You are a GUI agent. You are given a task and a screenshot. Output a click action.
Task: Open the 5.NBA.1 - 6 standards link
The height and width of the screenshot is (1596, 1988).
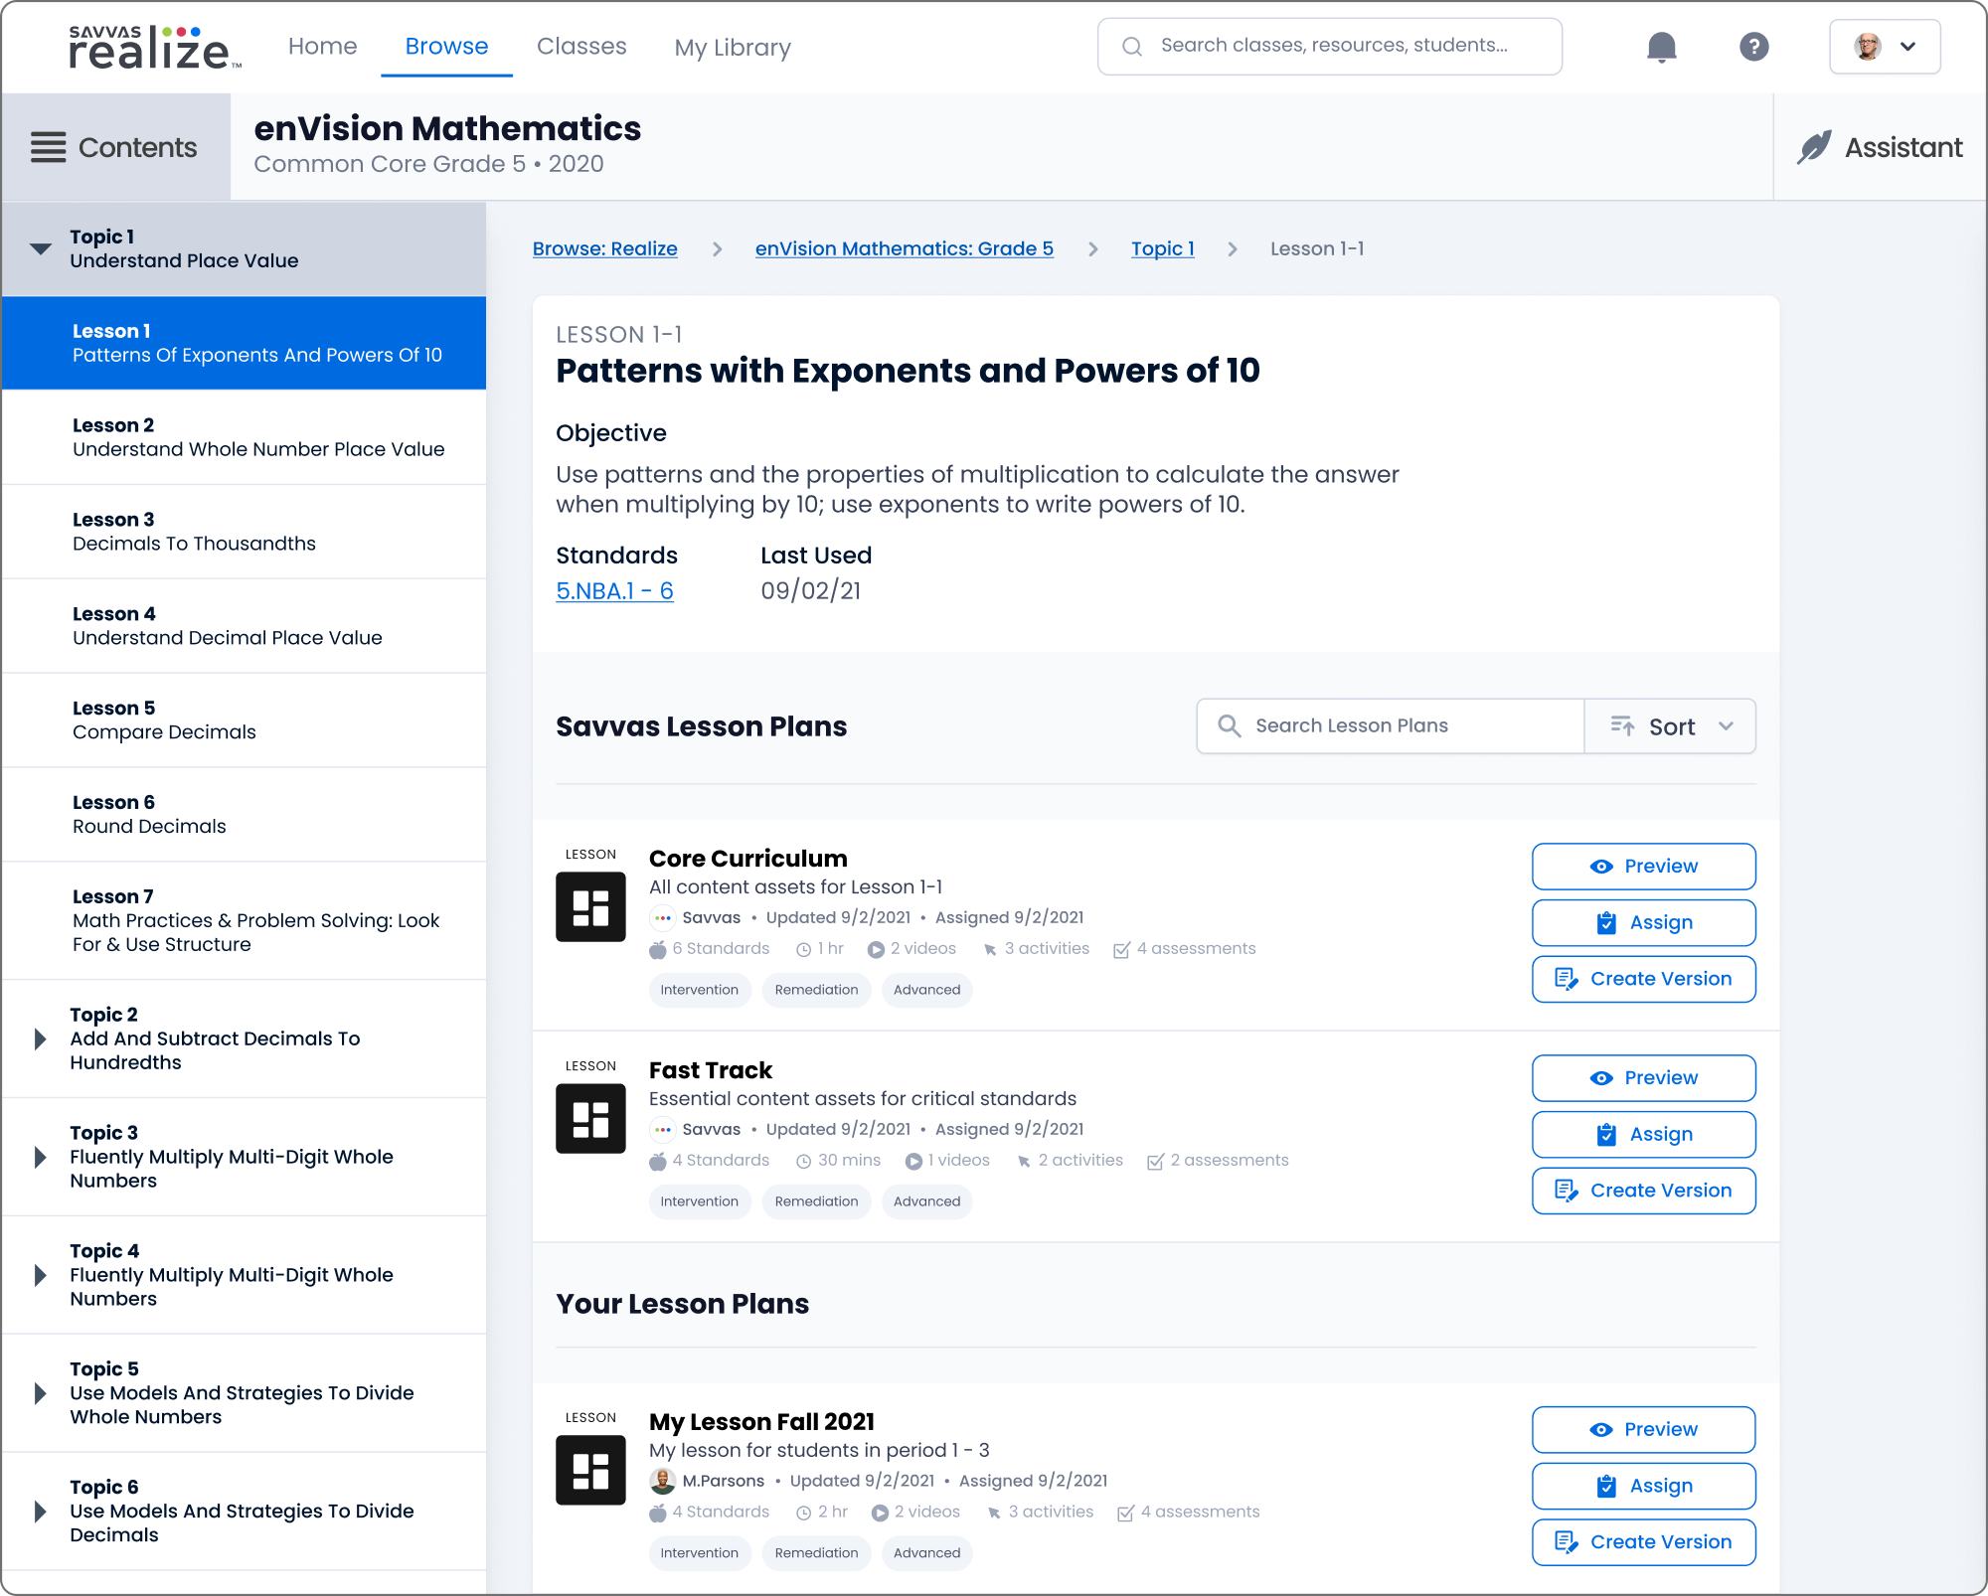(x=614, y=591)
